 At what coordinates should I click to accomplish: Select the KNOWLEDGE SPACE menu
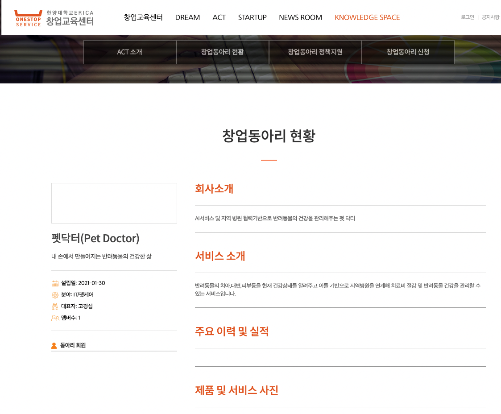click(367, 17)
